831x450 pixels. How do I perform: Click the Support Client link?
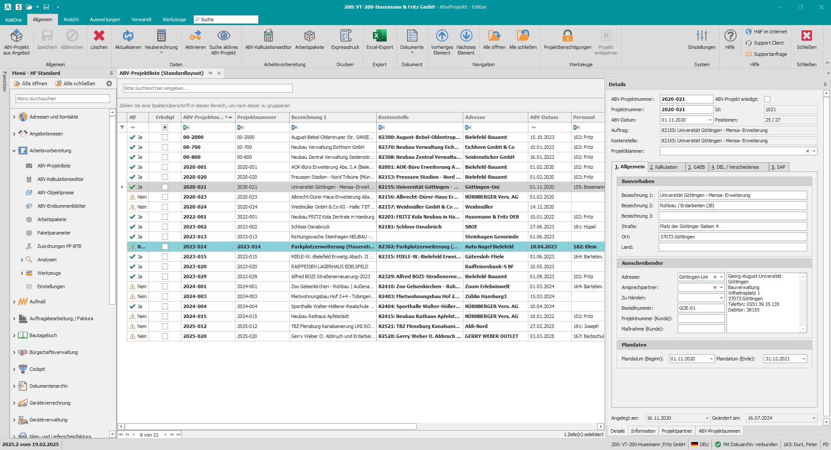tap(768, 43)
